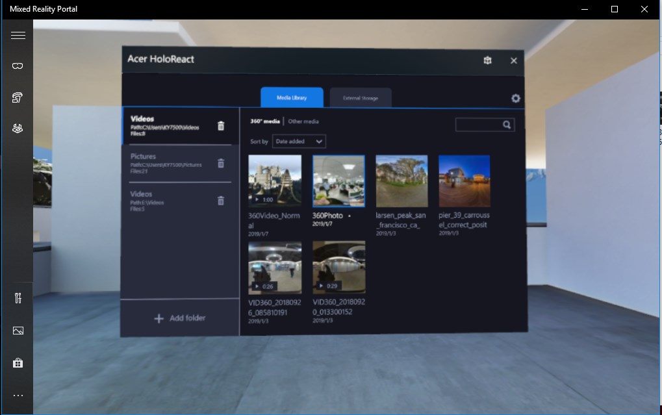
Task: Open the photos icon in the sidebar
Action: [18, 330]
